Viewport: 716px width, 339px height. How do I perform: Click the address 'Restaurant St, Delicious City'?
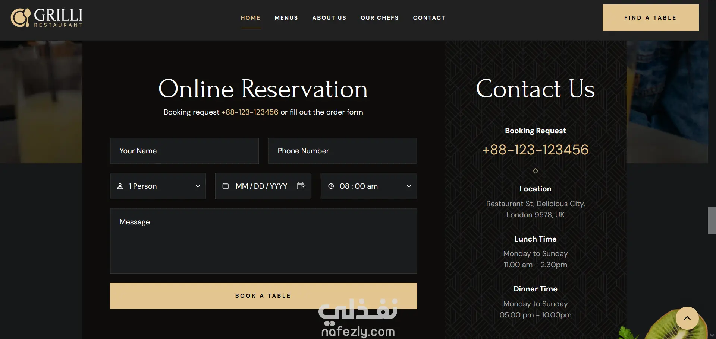tap(535, 204)
